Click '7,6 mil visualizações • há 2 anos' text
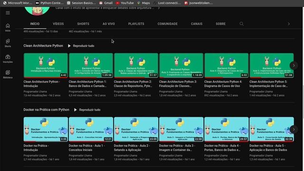 click(x=42, y=95)
